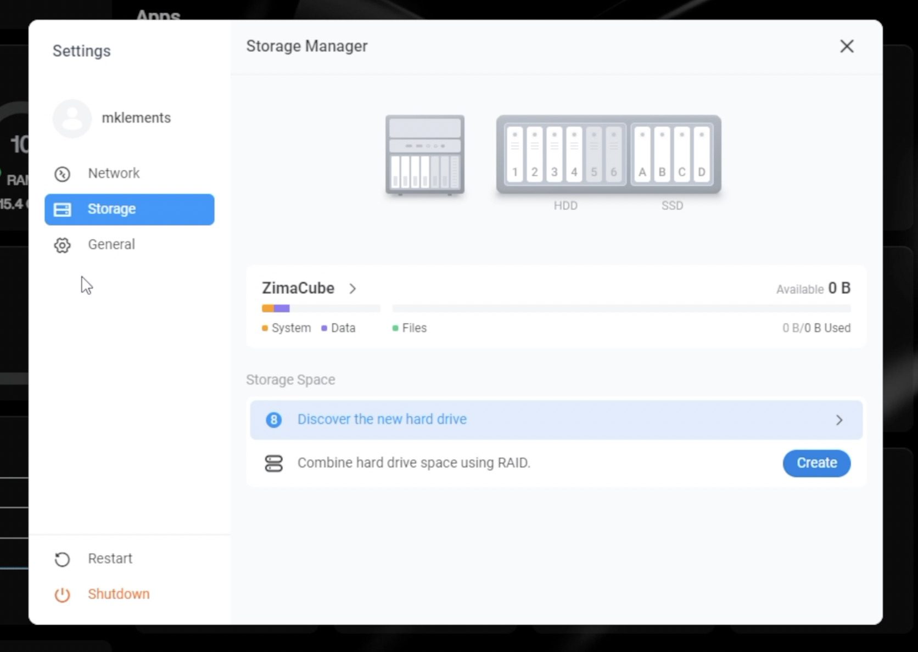
Task: Click the ZimaCube device illustration
Action: click(425, 155)
